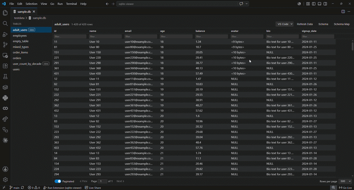Go to Prev page
354x190 pixels.
[83, 181]
